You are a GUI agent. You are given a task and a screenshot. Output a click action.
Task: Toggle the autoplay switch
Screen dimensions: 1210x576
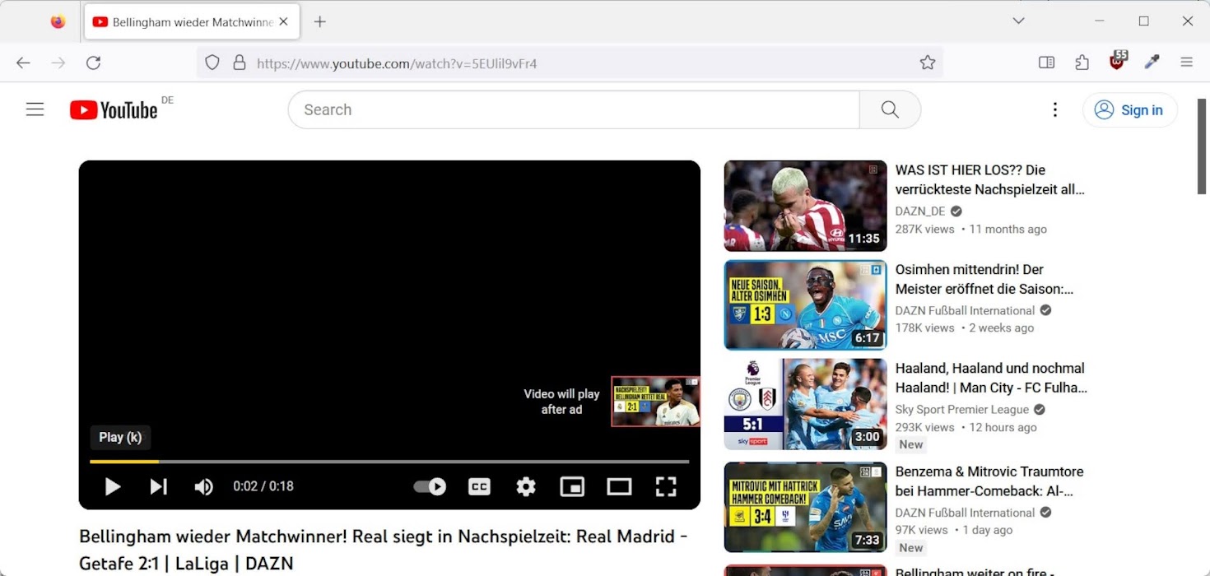coord(430,486)
